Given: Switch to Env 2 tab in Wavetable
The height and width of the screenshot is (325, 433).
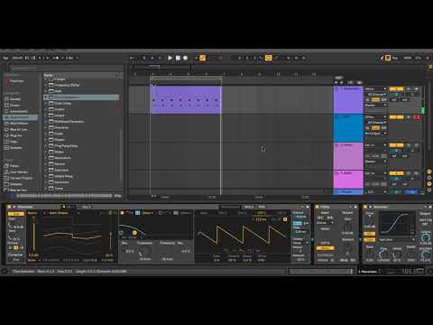Looking at the screenshot, I should click(223, 213).
